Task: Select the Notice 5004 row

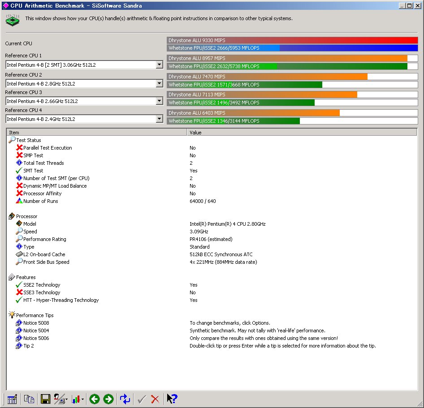Action: point(212,330)
